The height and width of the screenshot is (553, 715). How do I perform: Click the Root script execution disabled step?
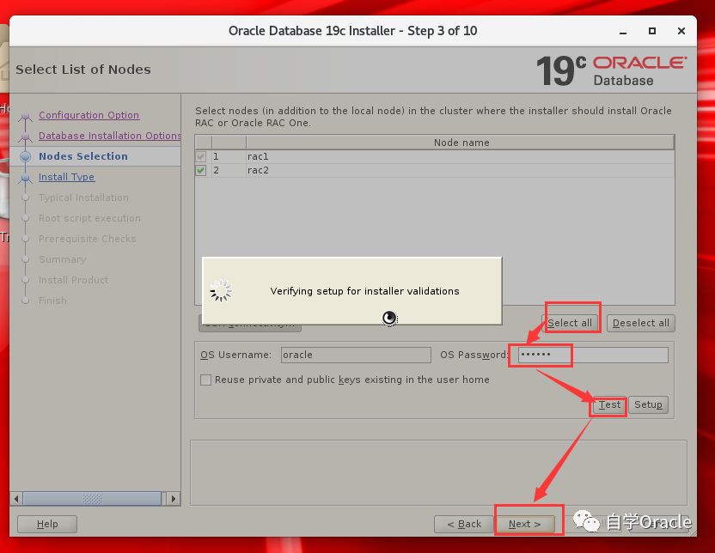click(90, 218)
